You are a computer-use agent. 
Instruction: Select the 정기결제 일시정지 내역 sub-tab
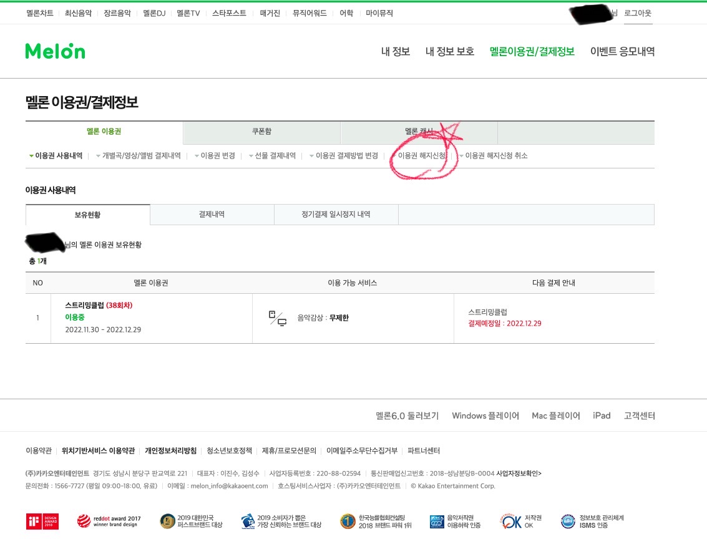(x=336, y=215)
